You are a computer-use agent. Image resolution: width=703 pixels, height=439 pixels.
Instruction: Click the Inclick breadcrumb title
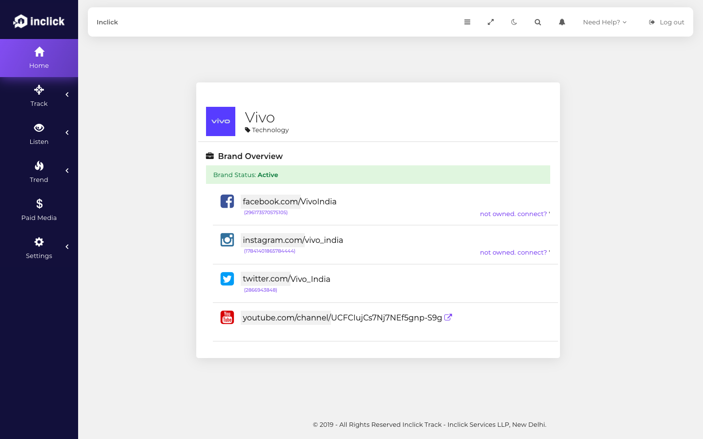[107, 22]
